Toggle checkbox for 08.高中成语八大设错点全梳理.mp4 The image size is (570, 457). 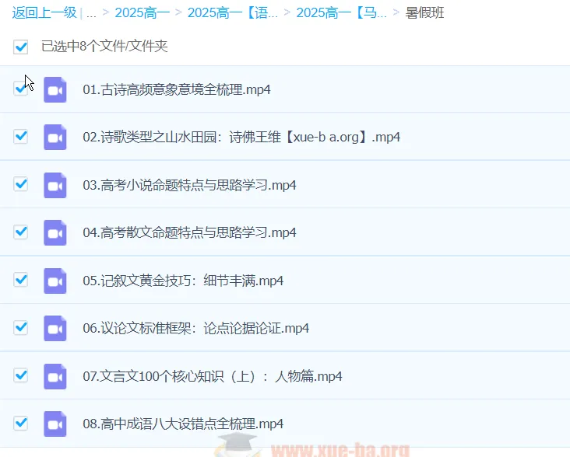(x=21, y=423)
